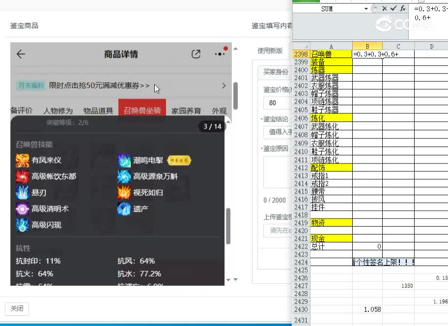Viewport: 448px width, 326px height.
Task: Open the 鉴宝结论 dropdown showing 值得入手
Action: [278, 132]
